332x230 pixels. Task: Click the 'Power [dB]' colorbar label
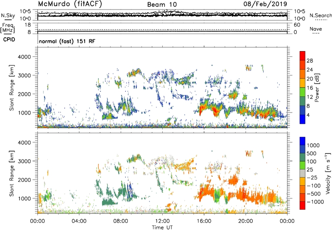pyautogui.click(x=317, y=88)
